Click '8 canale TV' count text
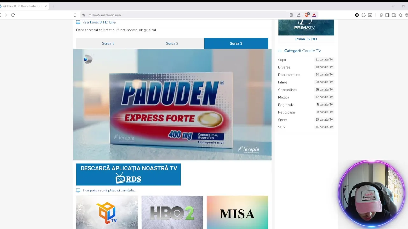 (x=325, y=112)
